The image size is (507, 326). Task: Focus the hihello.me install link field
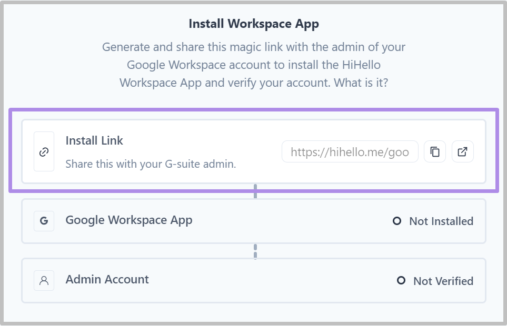(x=350, y=151)
